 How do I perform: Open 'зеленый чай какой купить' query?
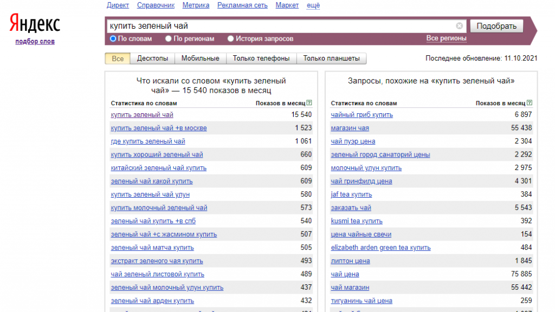(152, 181)
